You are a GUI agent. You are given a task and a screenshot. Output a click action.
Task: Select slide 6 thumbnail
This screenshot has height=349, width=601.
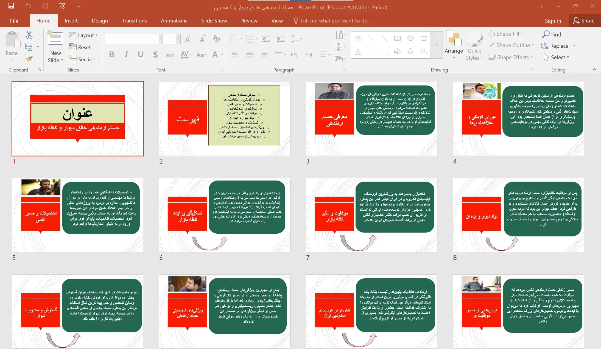click(x=224, y=215)
